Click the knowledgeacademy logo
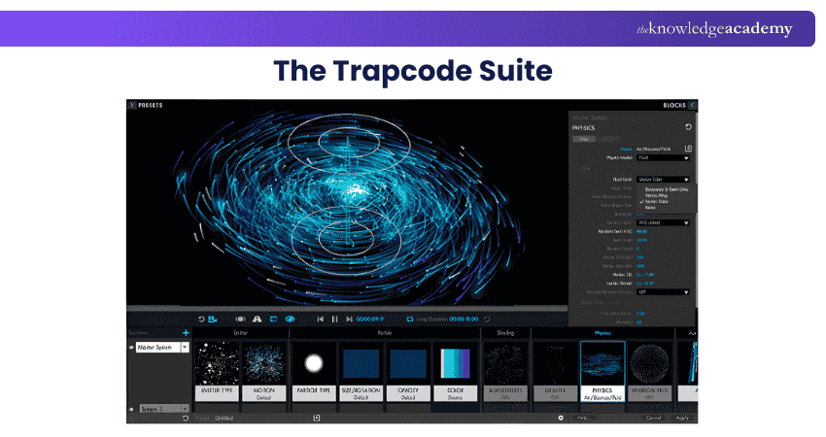826x437 pixels. coord(714,29)
